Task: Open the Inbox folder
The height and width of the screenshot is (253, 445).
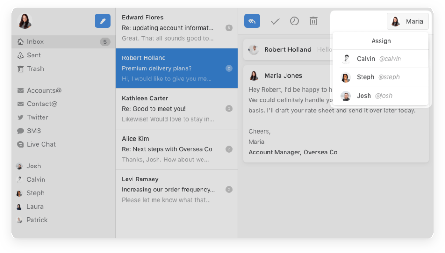Action: coord(64,42)
